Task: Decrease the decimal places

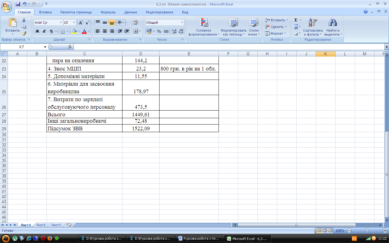Action: pyautogui.click(x=181, y=31)
